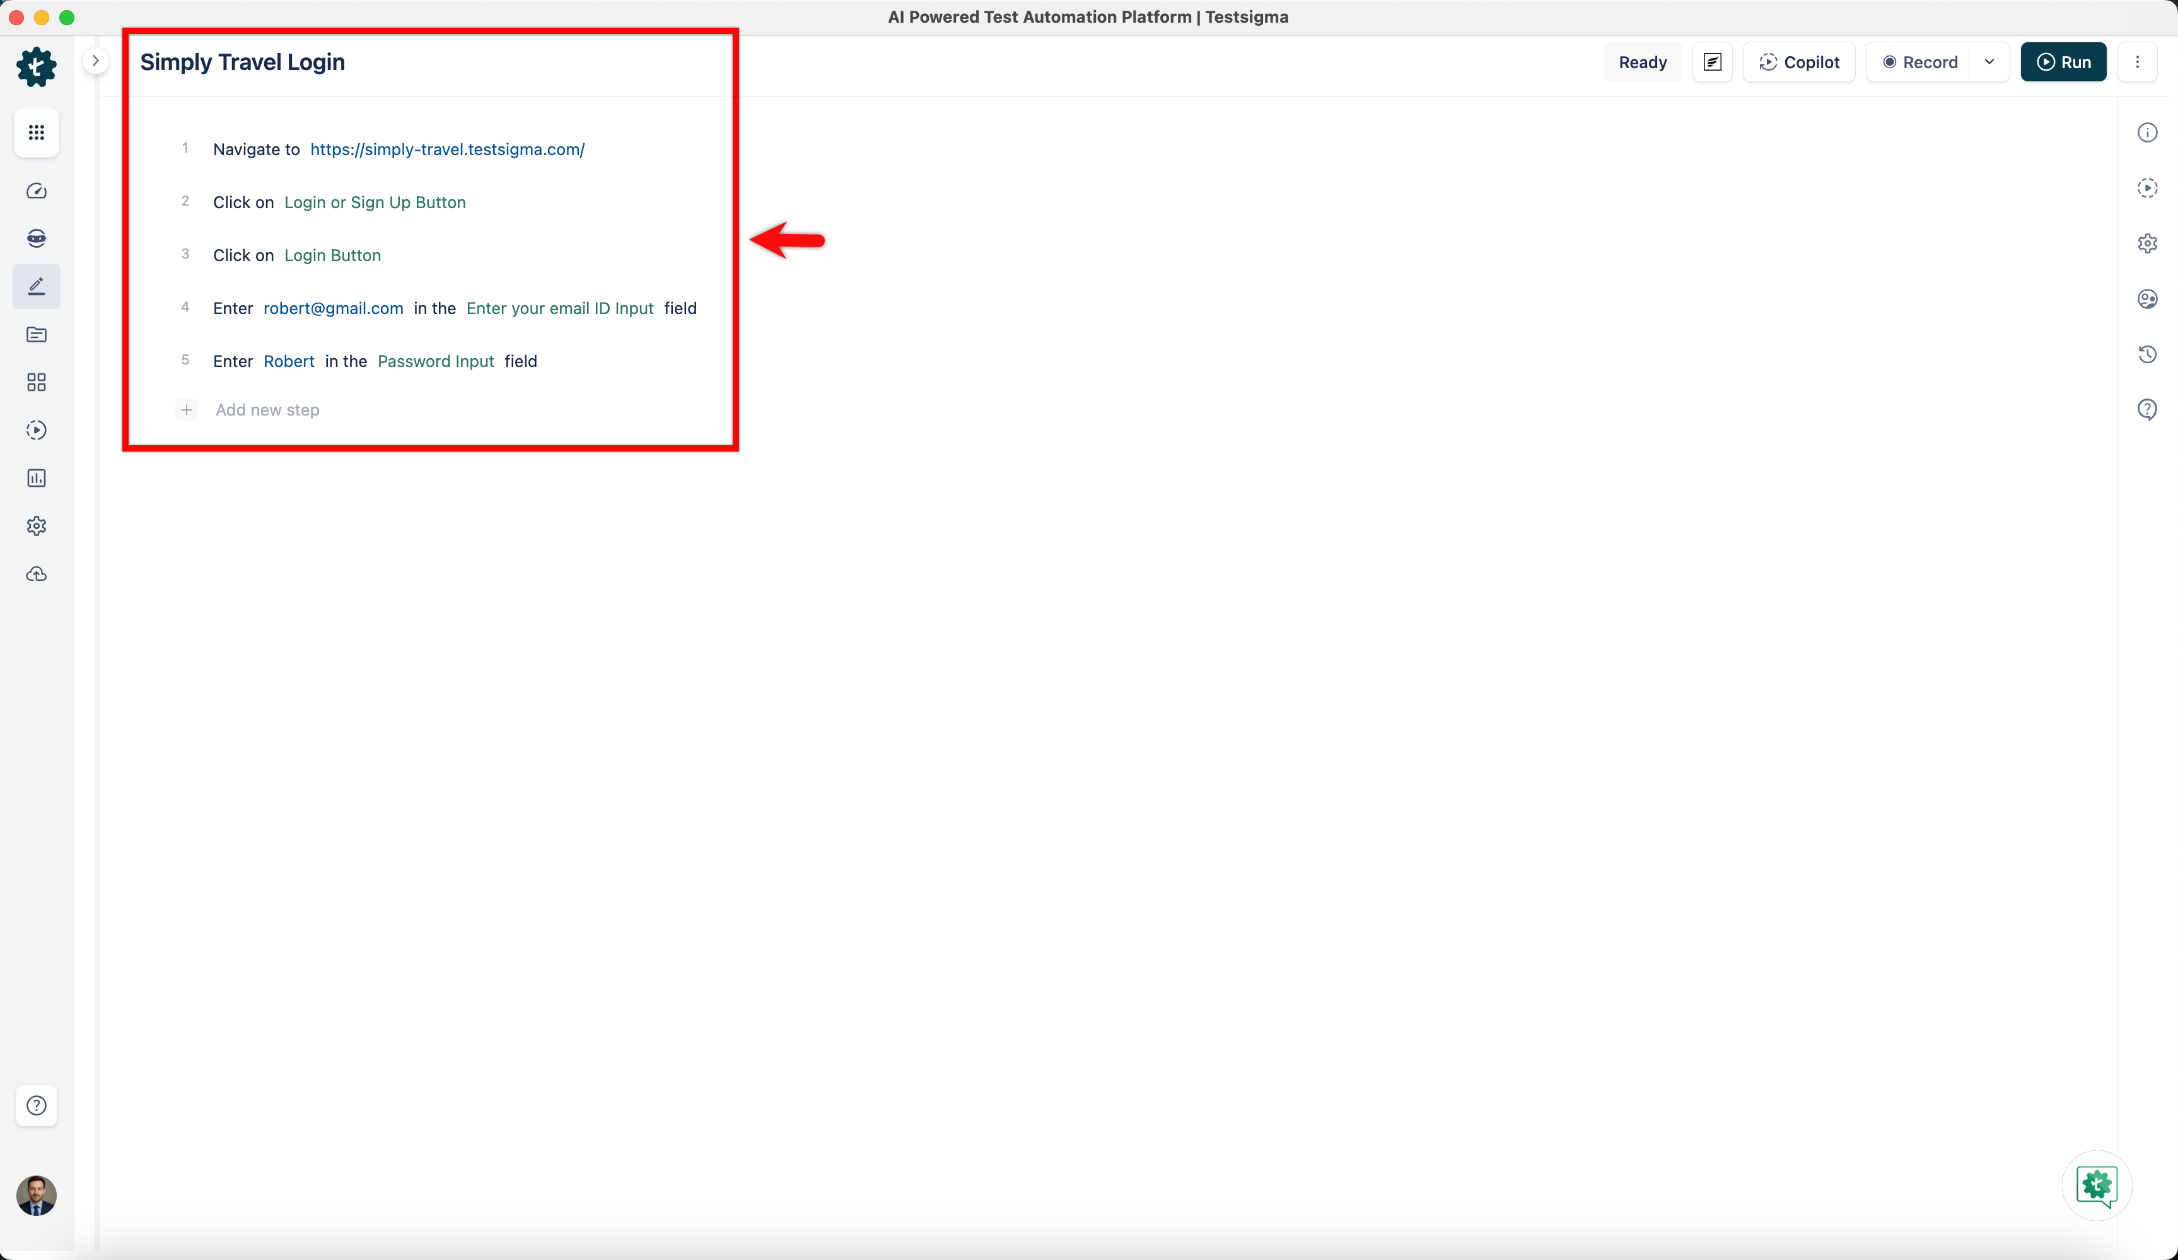Open Settings gear in the left sidebar

coord(37,525)
